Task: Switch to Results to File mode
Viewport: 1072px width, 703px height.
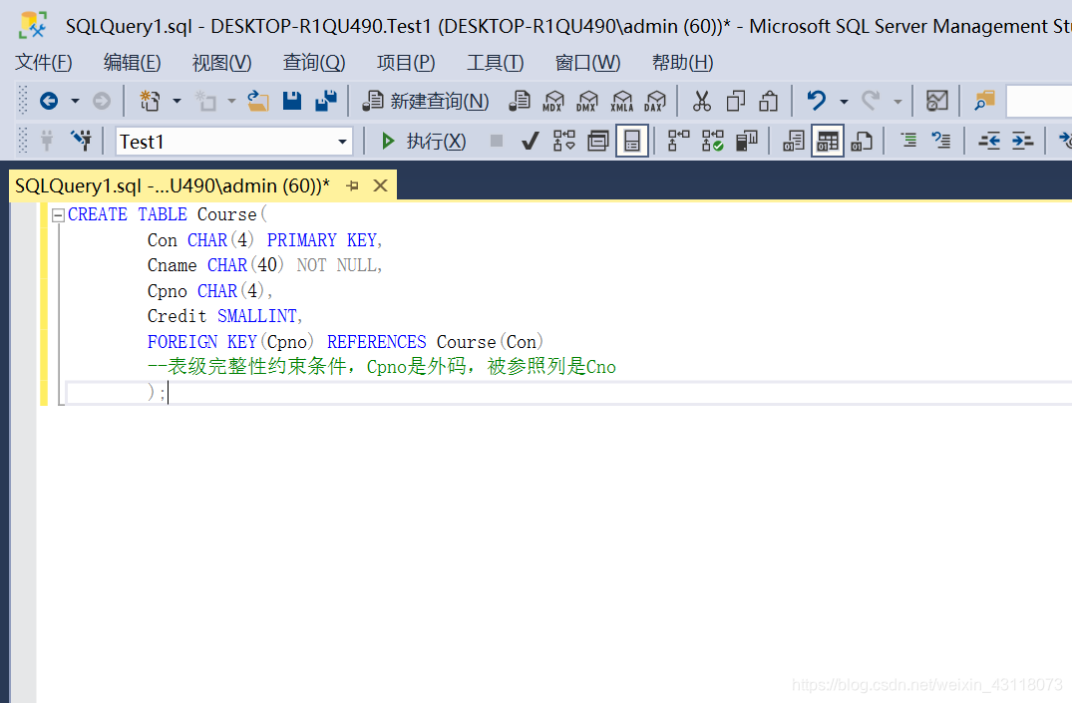Action: click(x=862, y=142)
